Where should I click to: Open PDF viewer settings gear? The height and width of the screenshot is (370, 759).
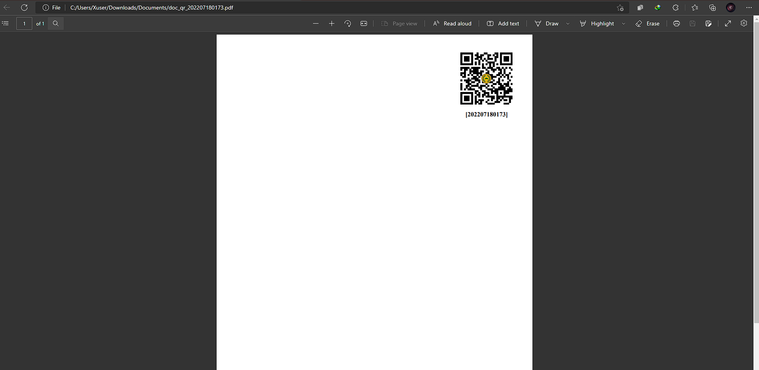pyautogui.click(x=744, y=23)
